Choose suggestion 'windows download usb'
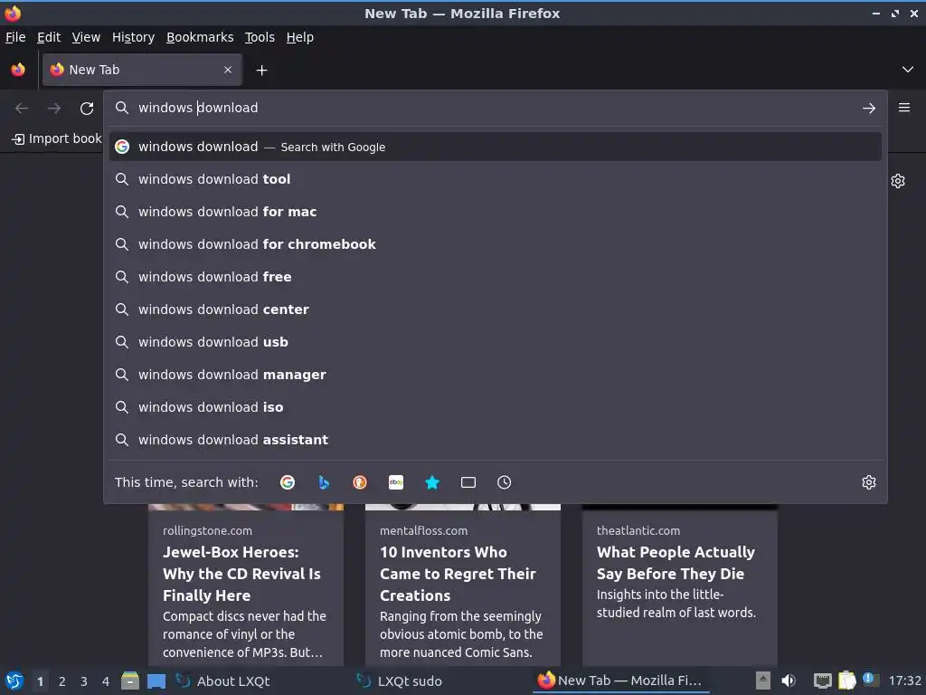926x695 pixels. coord(495,341)
